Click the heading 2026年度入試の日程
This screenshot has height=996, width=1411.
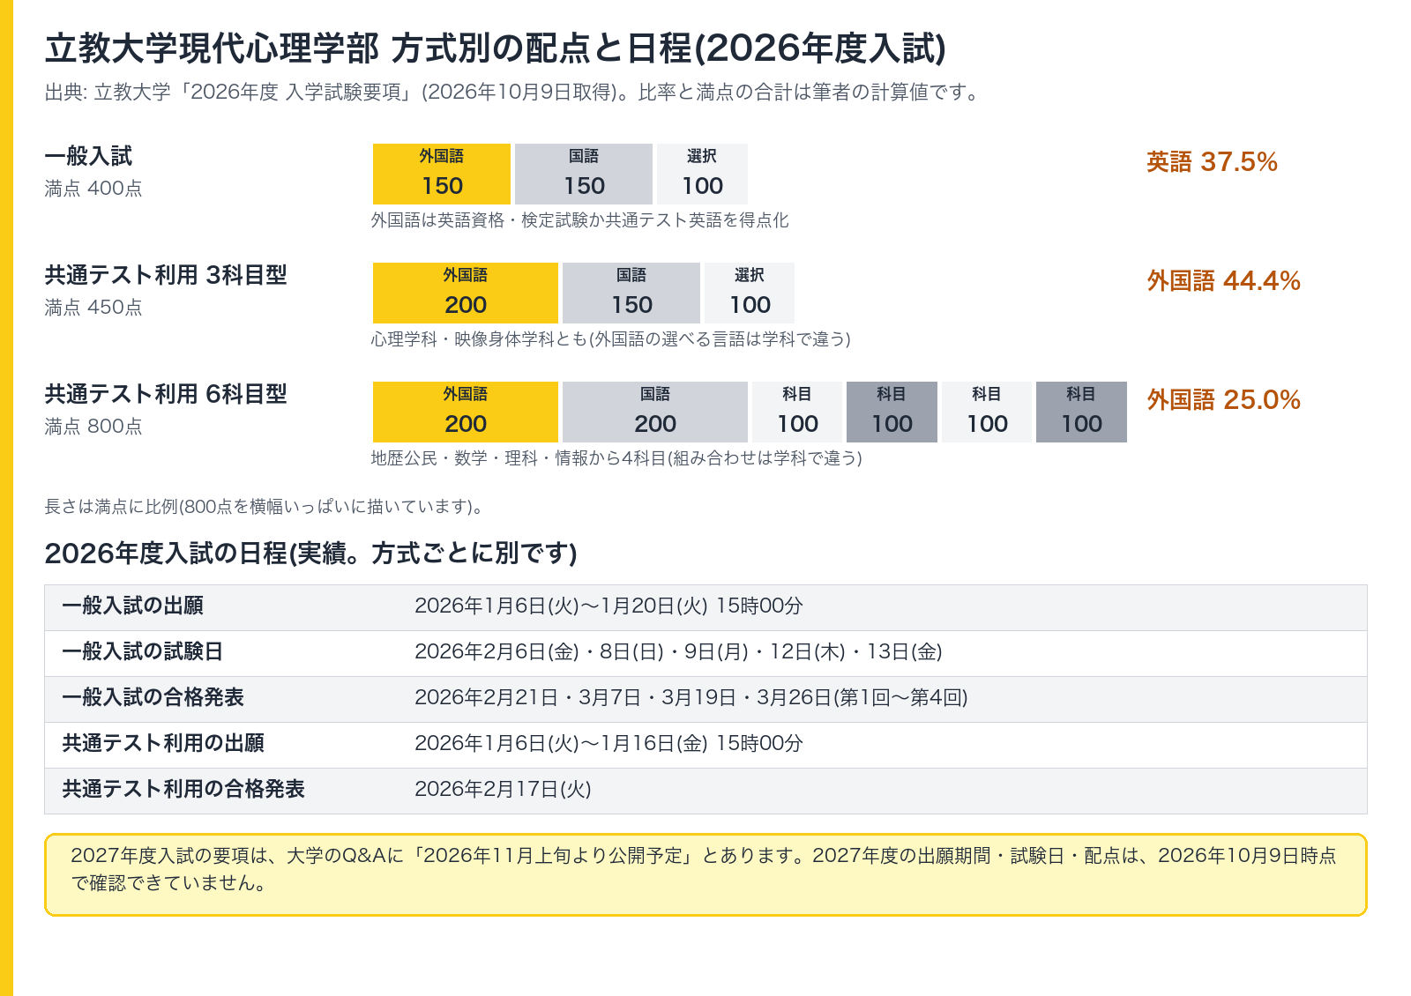[310, 554]
